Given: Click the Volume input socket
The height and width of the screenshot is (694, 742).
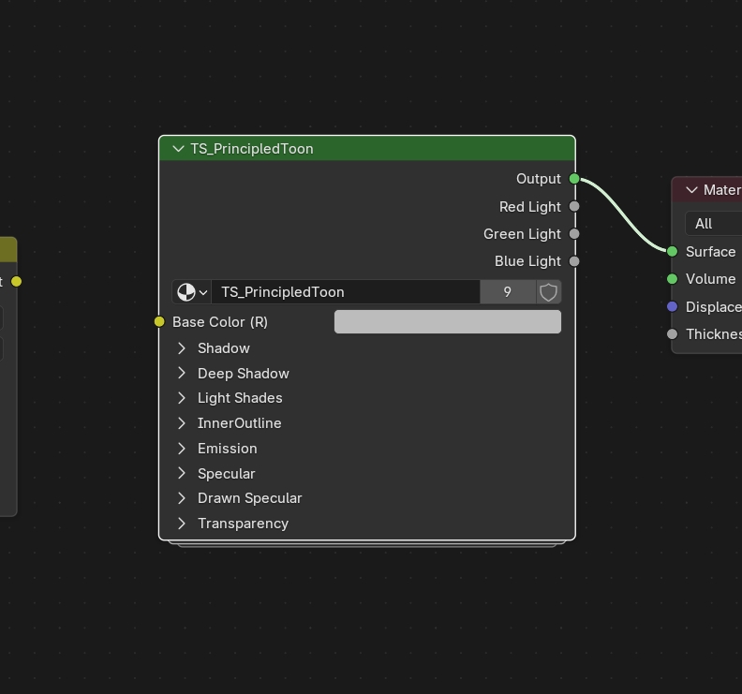Looking at the screenshot, I should [x=672, y=278].
